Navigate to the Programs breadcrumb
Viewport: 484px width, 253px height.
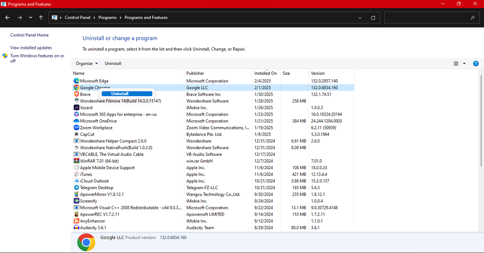click(107, 18)
